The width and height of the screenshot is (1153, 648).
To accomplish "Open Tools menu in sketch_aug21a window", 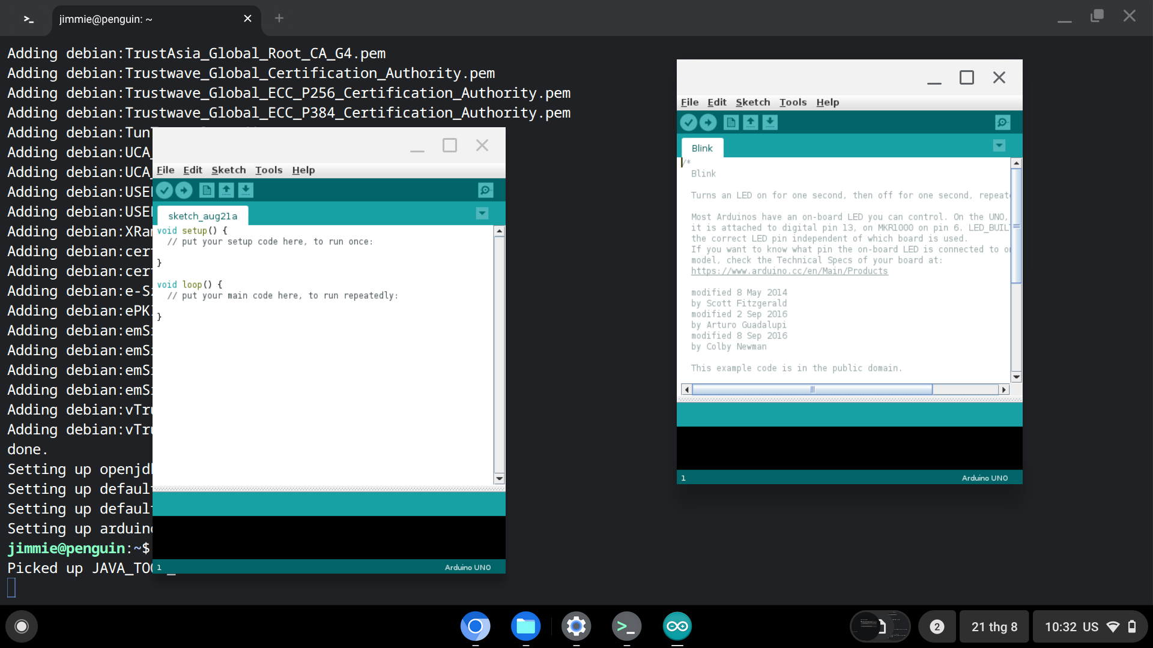I will pyautogui.click(x=268, y=170).
